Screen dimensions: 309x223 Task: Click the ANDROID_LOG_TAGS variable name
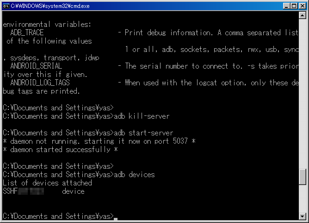click(x=40, y=83)
